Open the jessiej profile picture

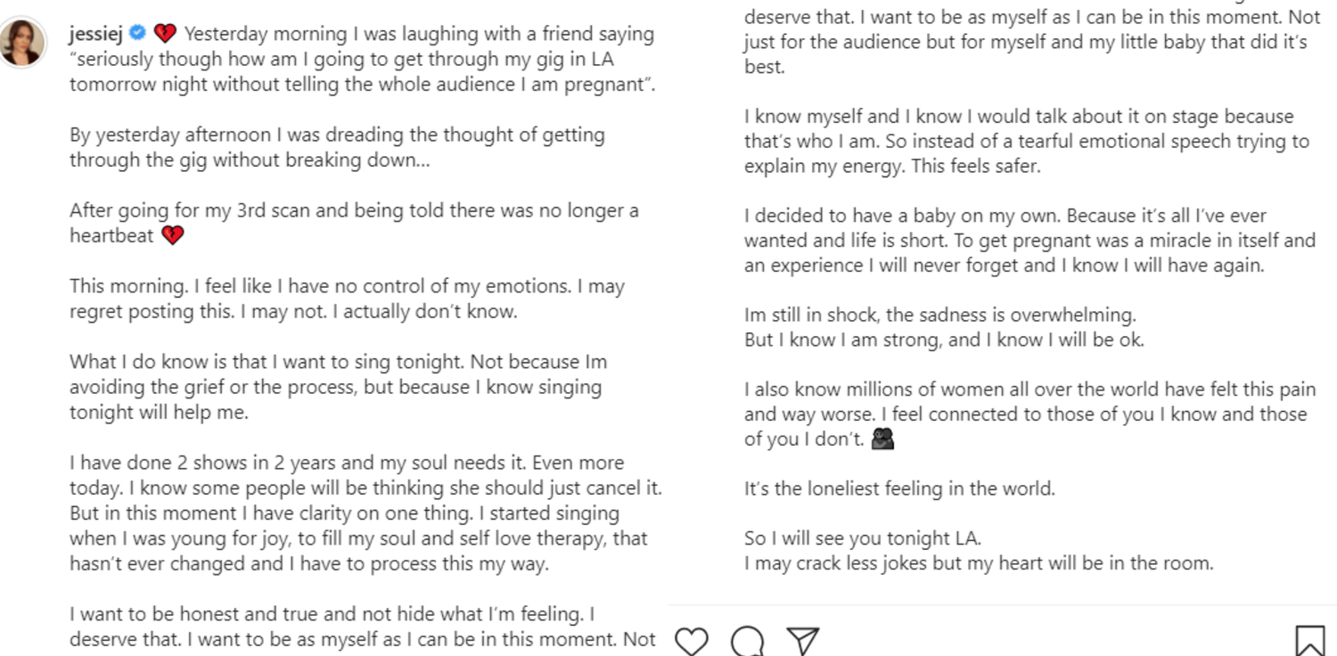(22, 42)
